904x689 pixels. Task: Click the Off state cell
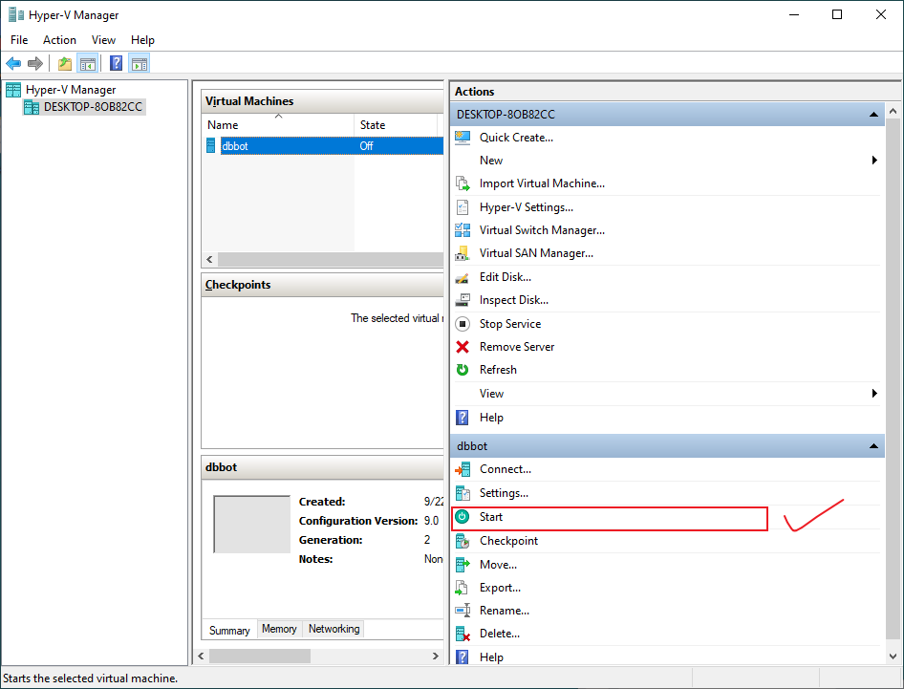[367, 146]
